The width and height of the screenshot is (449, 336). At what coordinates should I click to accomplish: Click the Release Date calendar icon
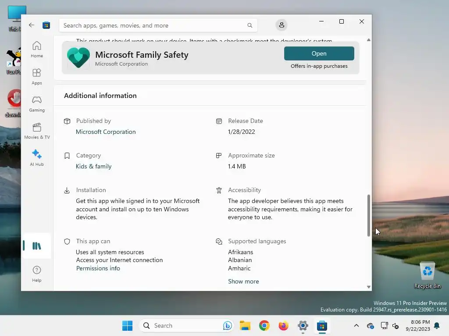[x=219, y=121]
